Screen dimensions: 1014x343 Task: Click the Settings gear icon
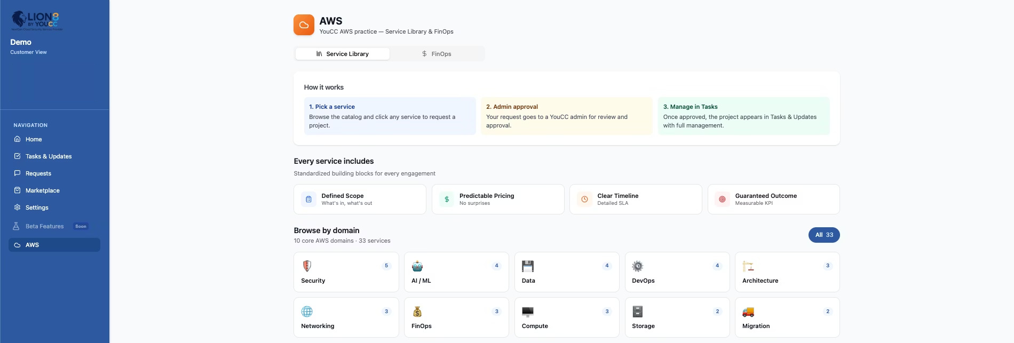[x=17, y=208]
